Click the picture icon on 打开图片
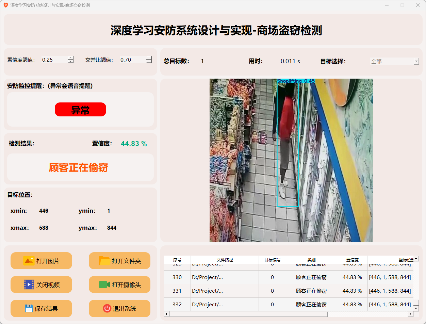The height and width of the screenshot is (324, 426). [x=29, y=261]
